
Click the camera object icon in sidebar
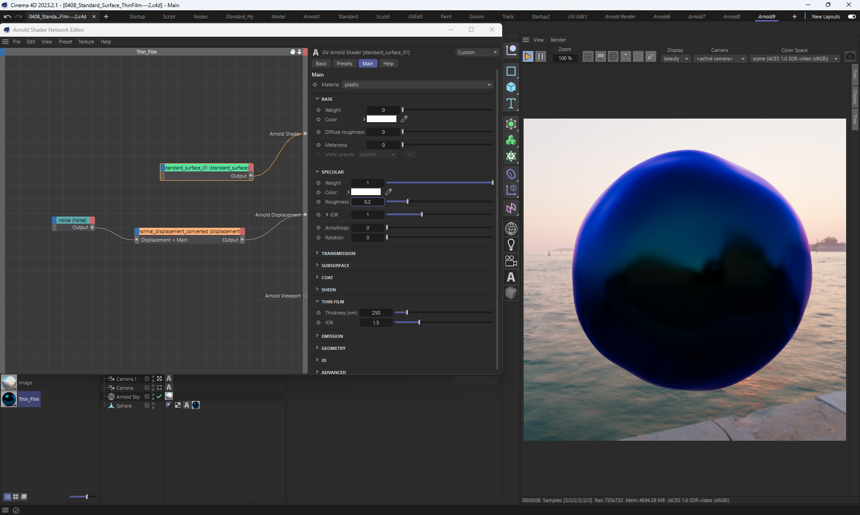(511, 261)
